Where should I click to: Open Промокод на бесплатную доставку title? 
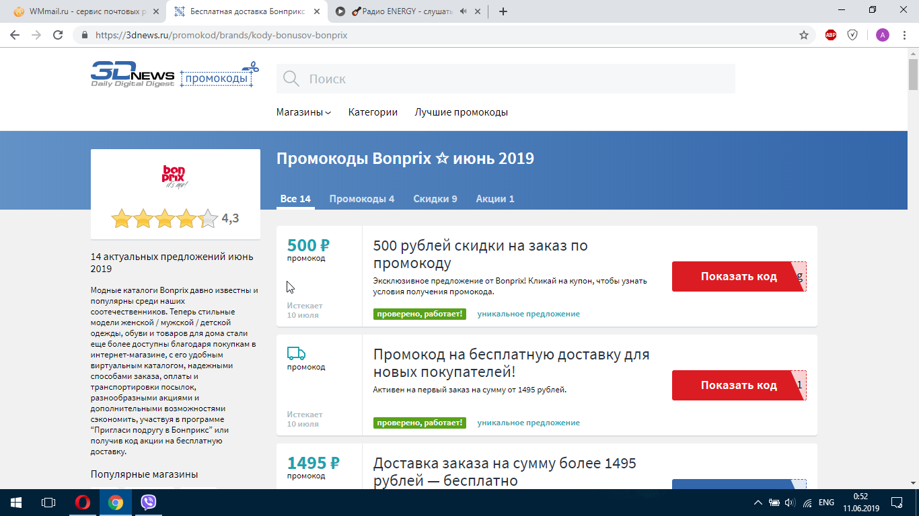(511, 363)
